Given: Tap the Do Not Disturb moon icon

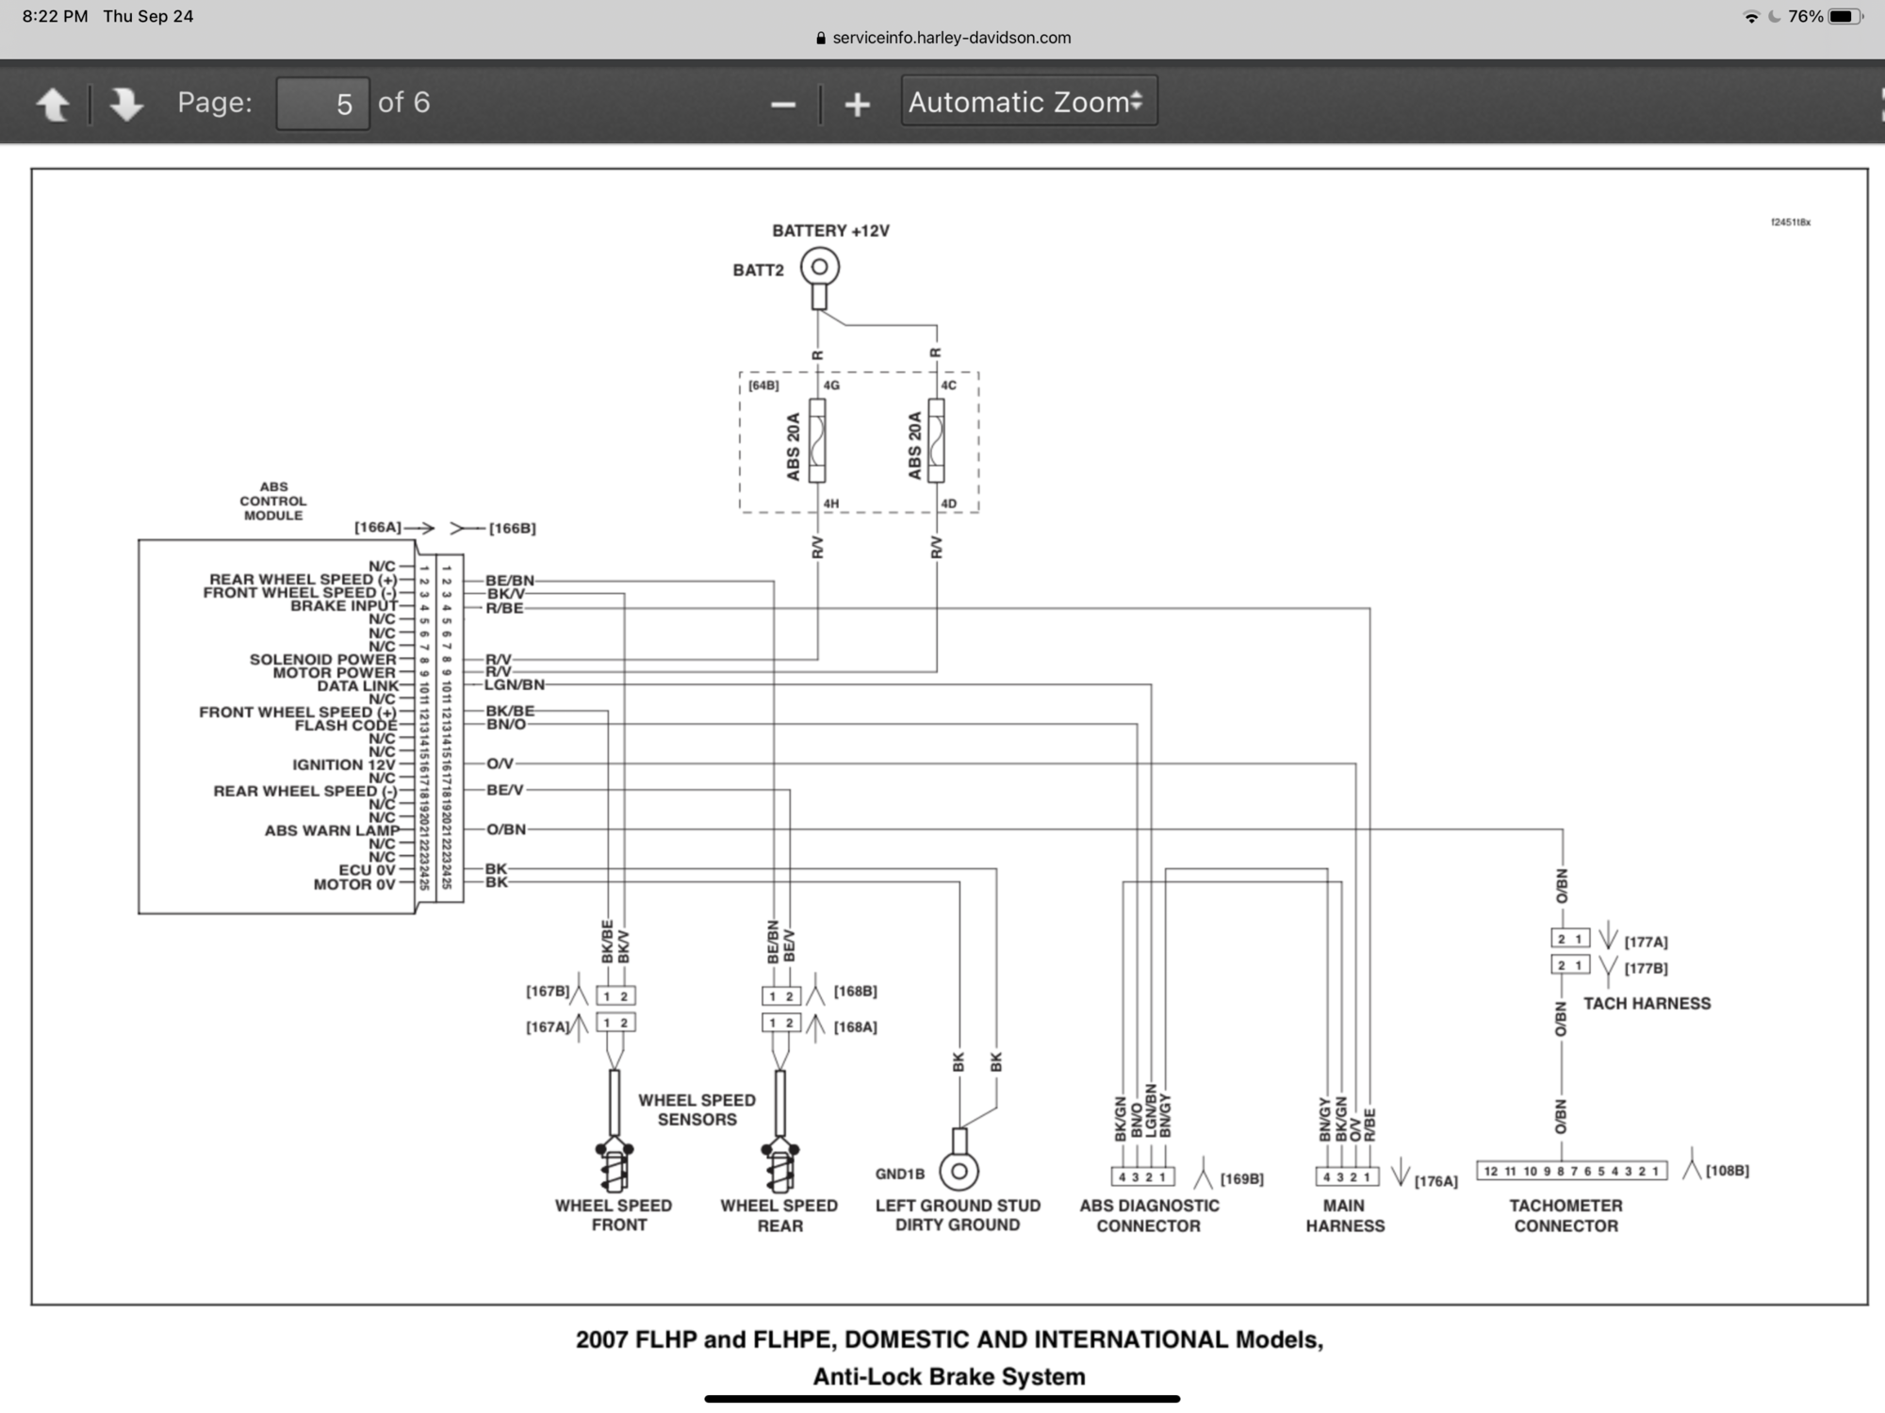Looking at the screenshot, I should tap(1775, 16).
